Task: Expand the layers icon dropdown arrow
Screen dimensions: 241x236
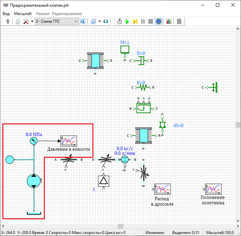Action: 99,22
